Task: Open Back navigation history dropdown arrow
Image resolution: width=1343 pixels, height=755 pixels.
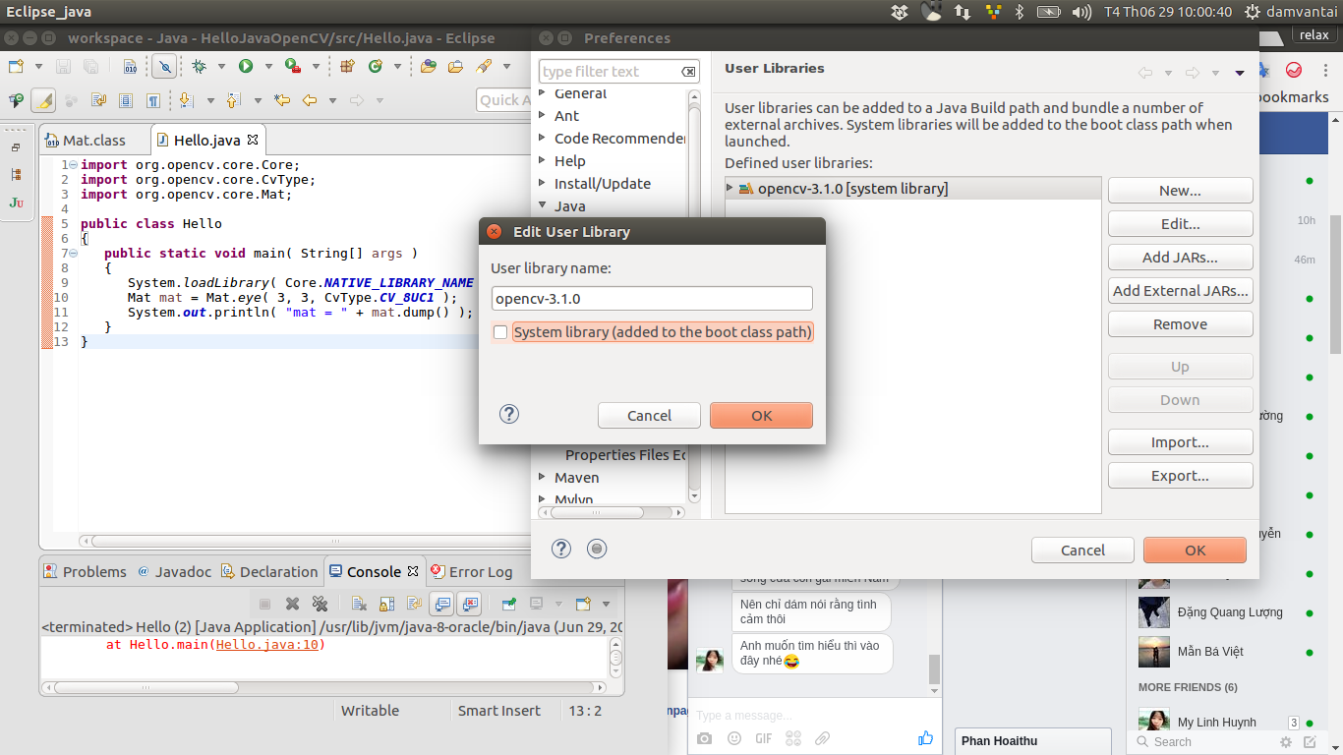Action: (332, 100)
